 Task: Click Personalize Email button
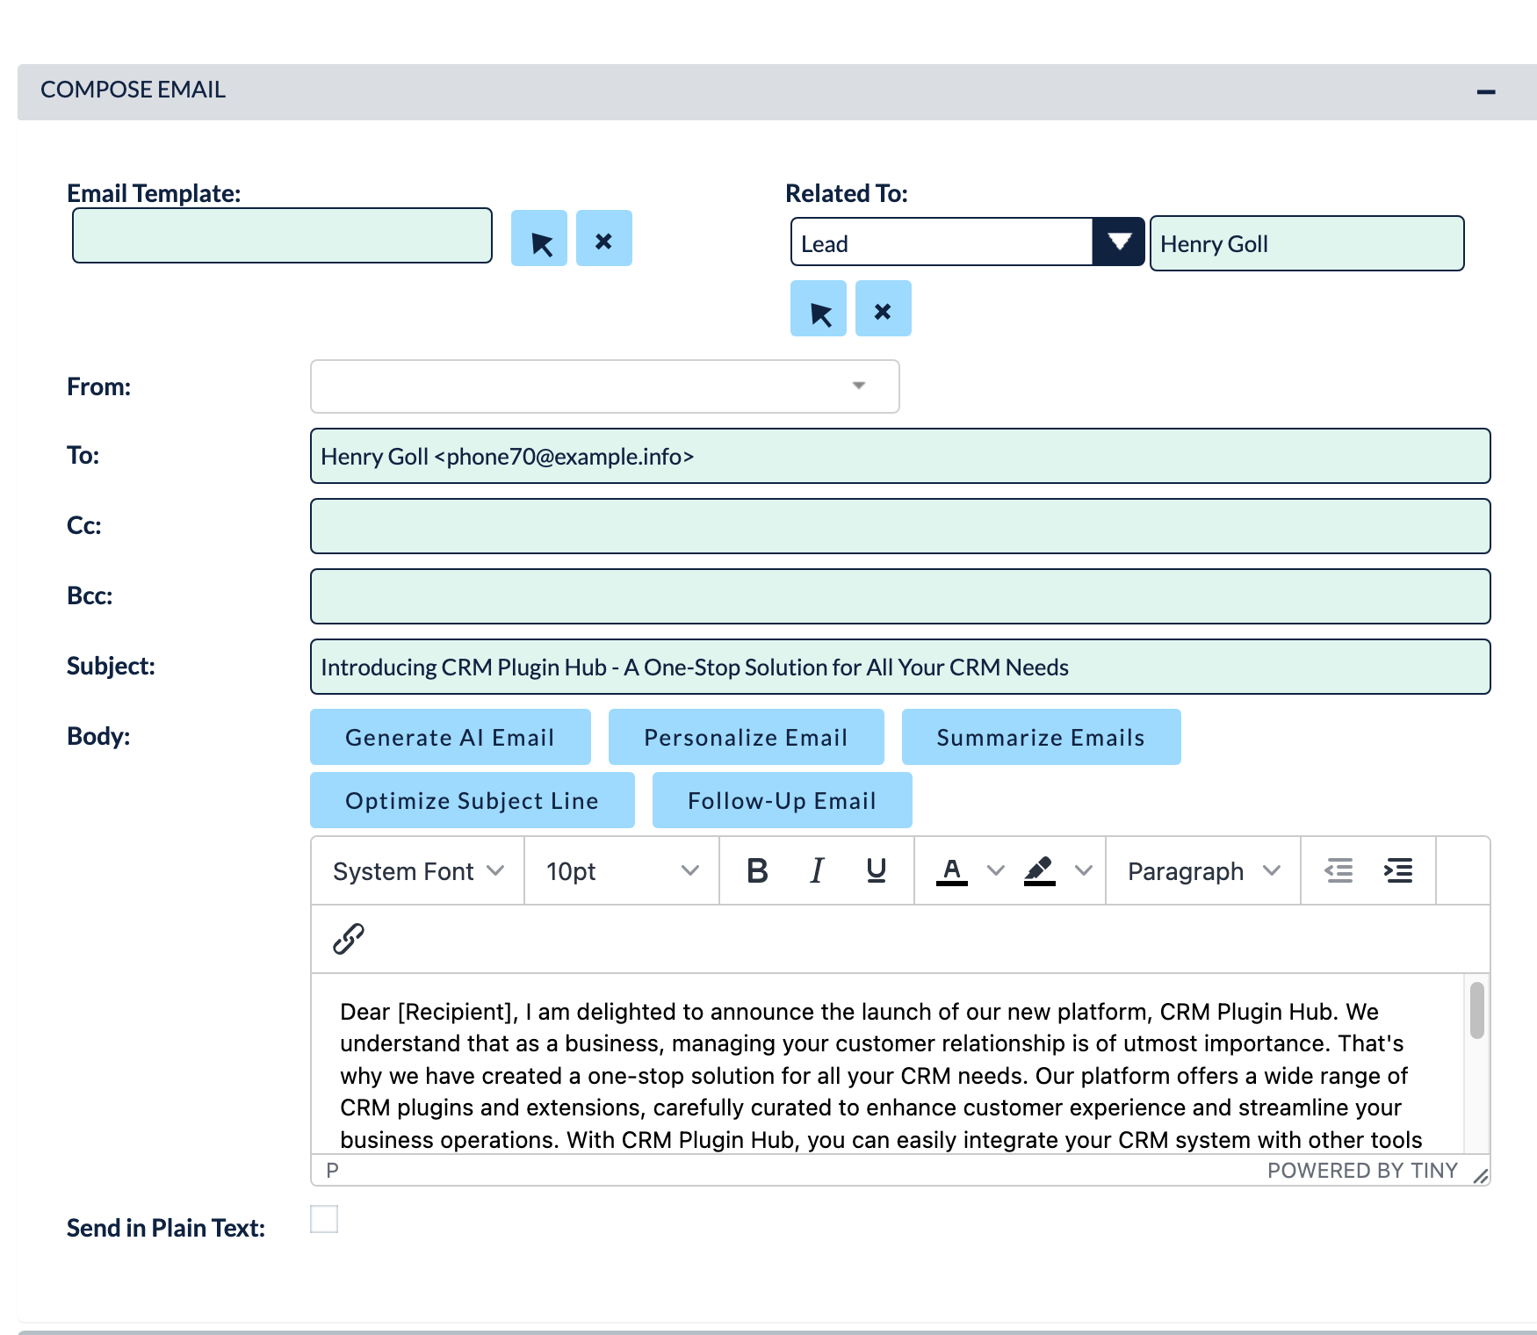point(747,737)
